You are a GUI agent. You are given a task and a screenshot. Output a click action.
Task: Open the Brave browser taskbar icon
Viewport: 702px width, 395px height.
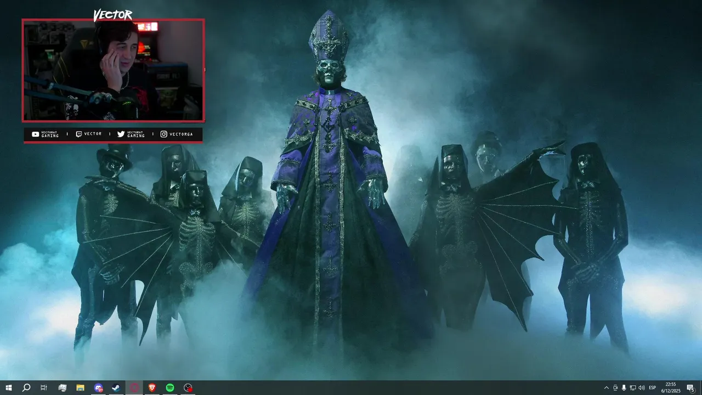click(152, 388)
